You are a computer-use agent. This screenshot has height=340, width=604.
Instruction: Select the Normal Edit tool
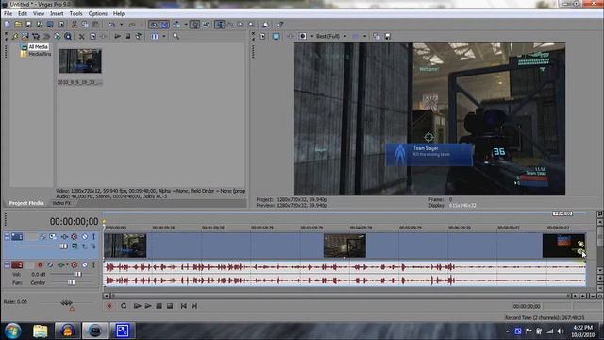220,25
